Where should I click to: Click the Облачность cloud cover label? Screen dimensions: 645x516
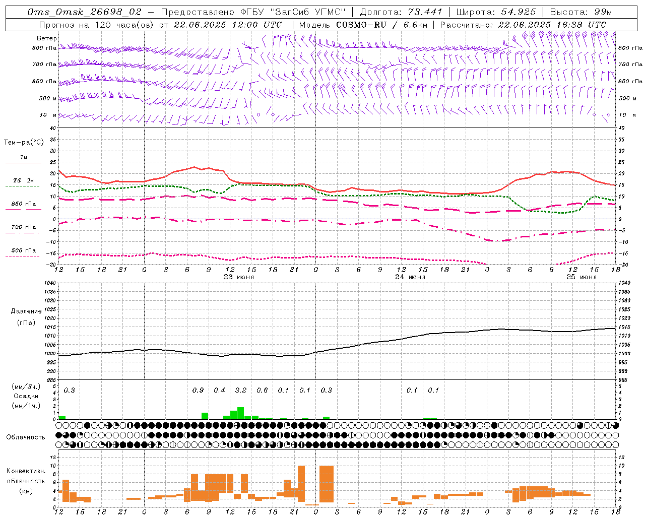[x=26, y=437]
